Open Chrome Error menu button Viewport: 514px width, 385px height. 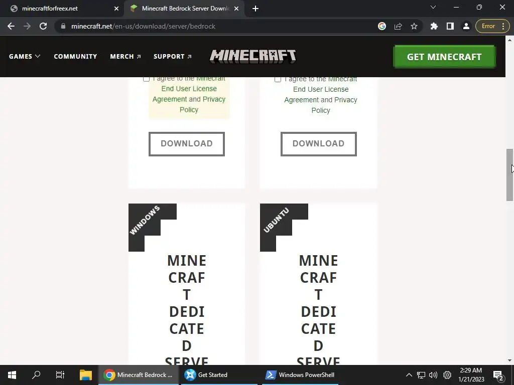pyautogui.click(x=492, y=26)
